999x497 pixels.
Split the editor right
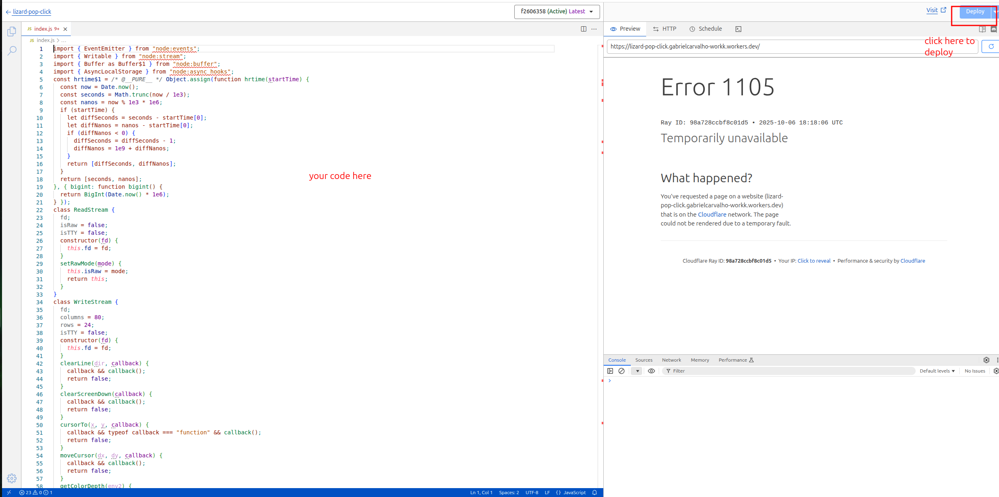pyautogui.click(x=583, y=29)
